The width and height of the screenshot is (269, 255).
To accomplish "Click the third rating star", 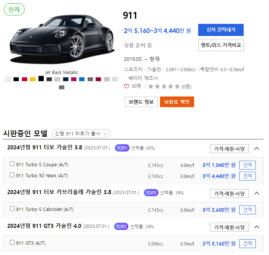I will coord(164,87).
